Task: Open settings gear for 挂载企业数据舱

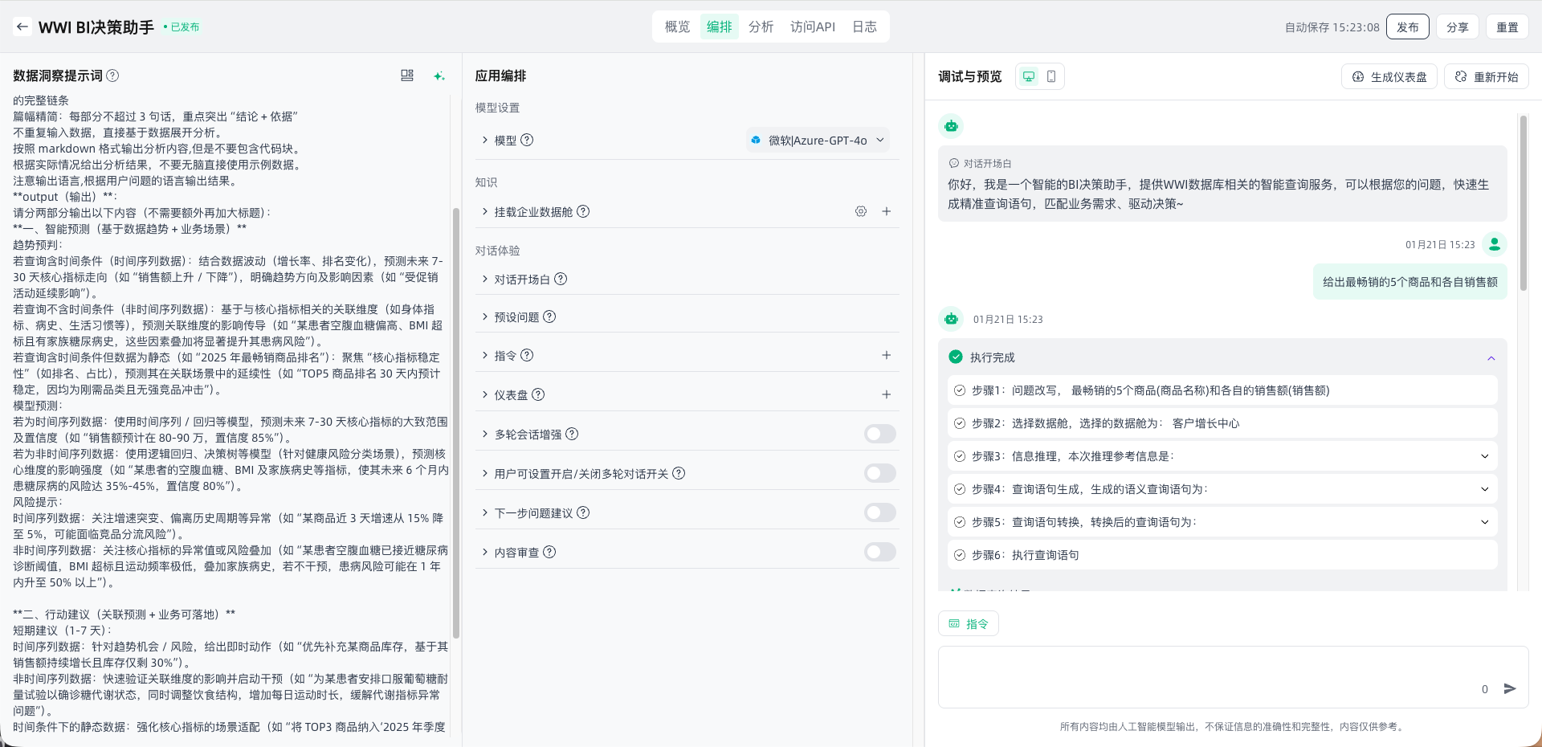Action: [x=861, y=211]
